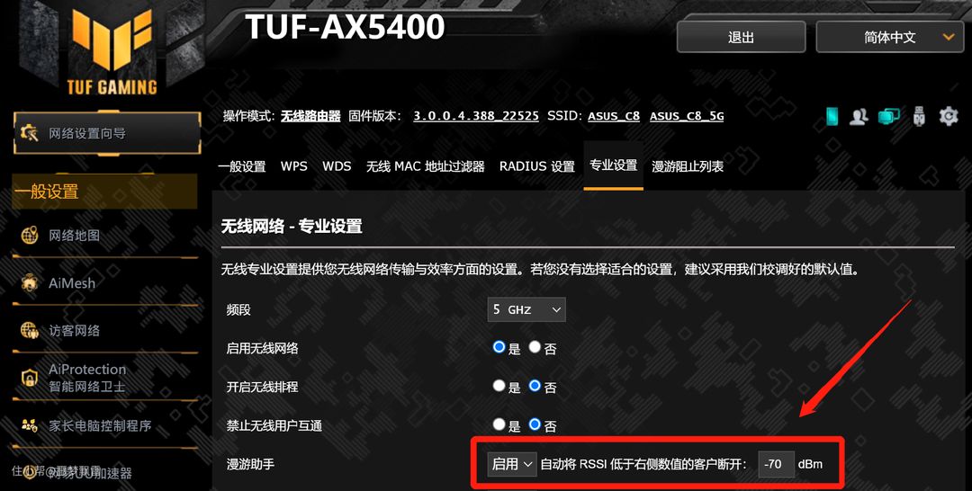Viewport: 972px width, 491px height.
Task: Open 网络设置向导 in the sidebar
Action: 106,133
